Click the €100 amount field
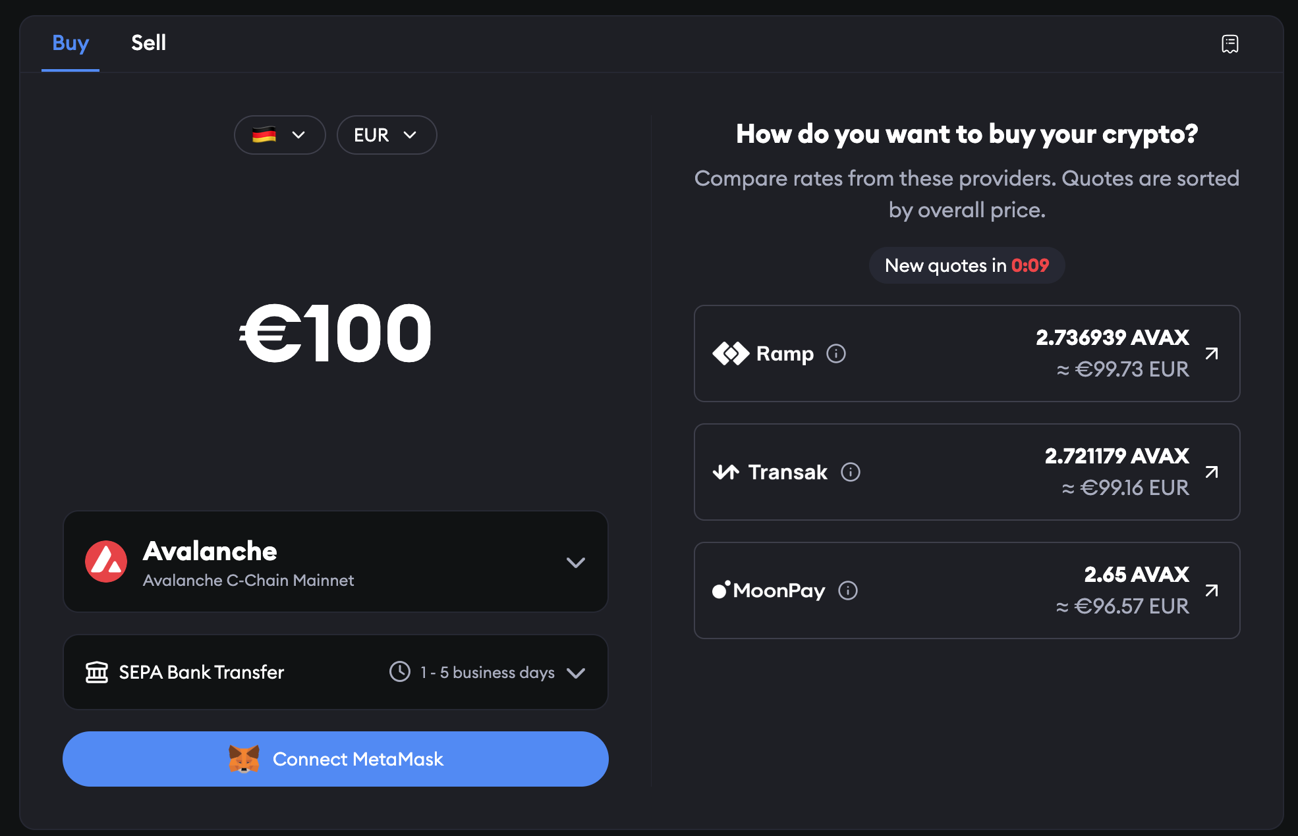 click(x=335, y=334)
